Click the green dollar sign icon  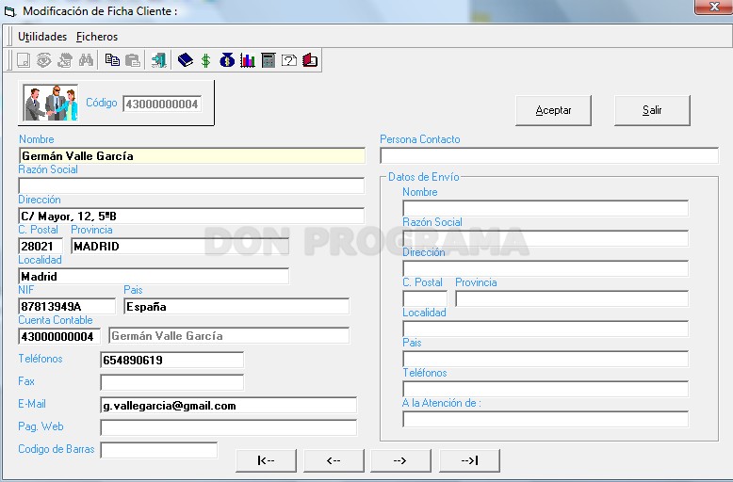click(x=205, y=60)
